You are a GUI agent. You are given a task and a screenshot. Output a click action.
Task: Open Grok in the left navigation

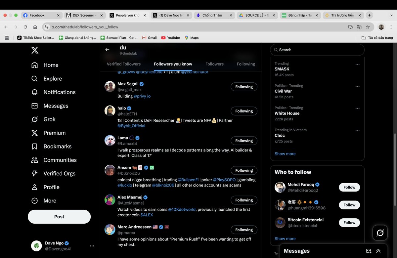[43, 119]
